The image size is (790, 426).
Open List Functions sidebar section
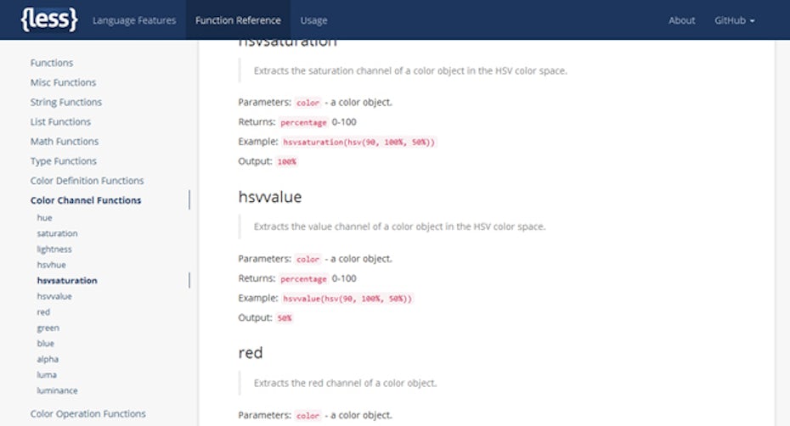[x=60, y=121]
